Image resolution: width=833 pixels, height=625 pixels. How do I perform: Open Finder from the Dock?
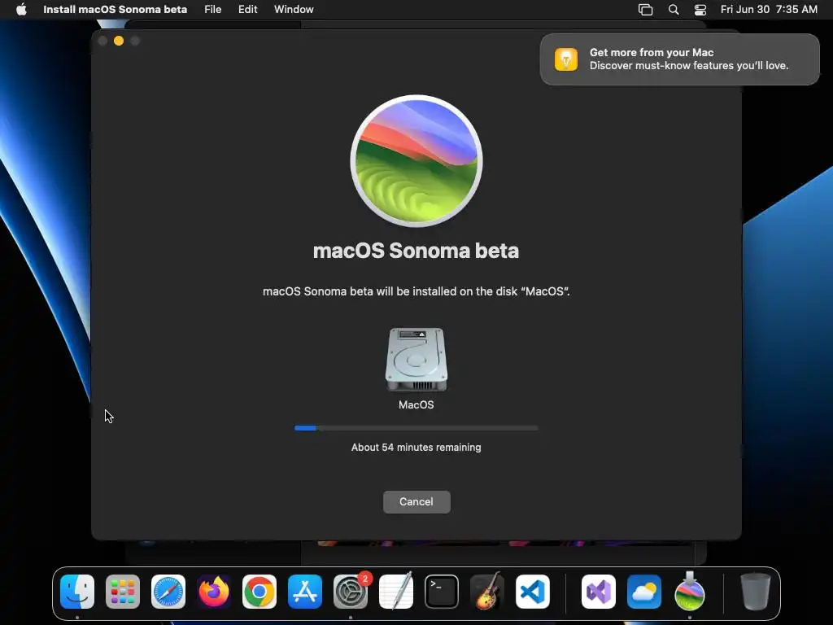point(77,592)
